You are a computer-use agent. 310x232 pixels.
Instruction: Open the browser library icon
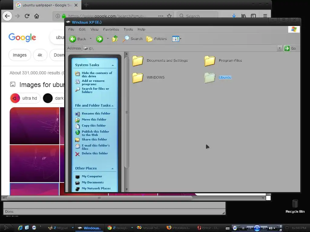click(x=244, y=16)
